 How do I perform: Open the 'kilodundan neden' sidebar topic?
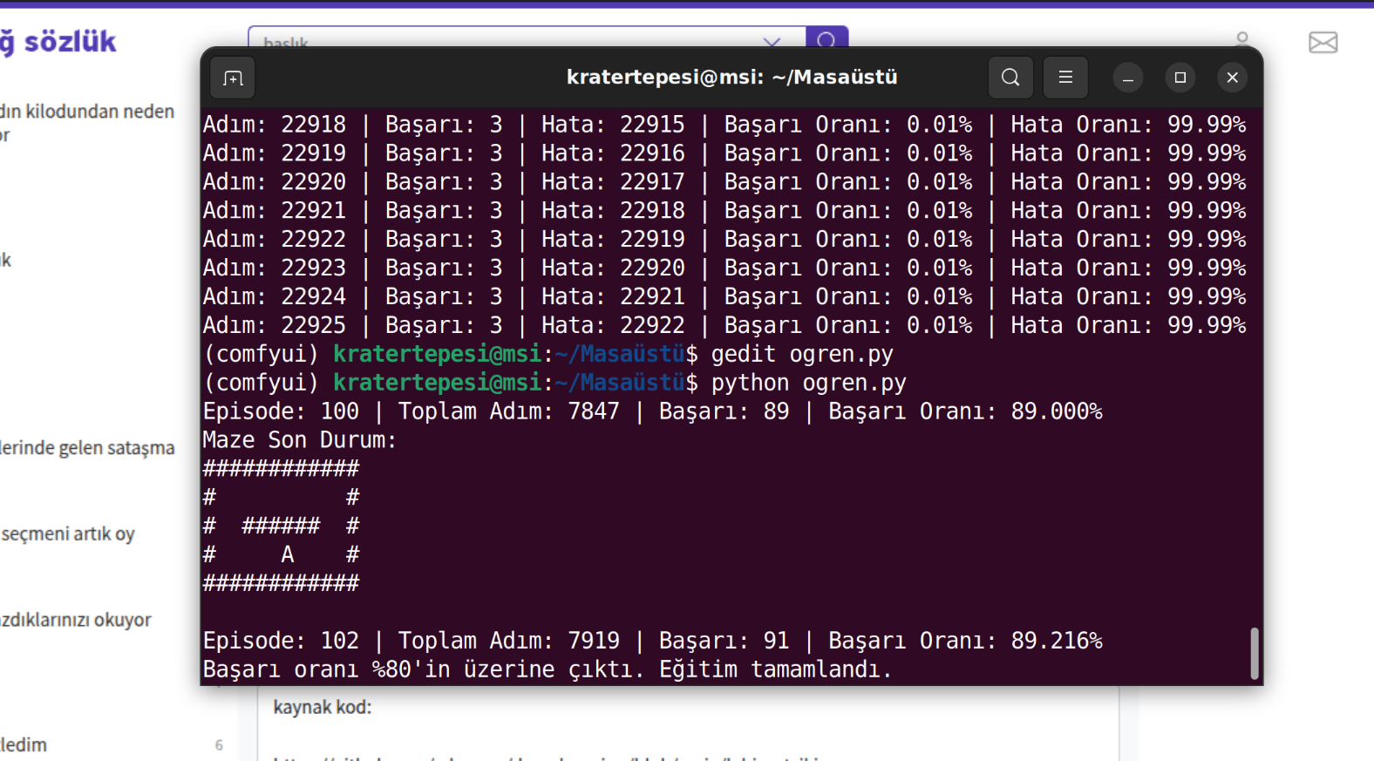(86, 112)
